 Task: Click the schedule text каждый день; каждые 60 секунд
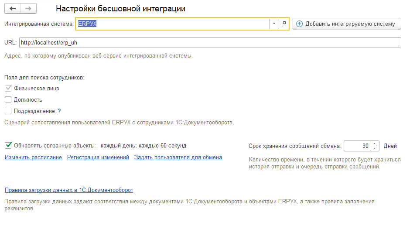(143, 145)
